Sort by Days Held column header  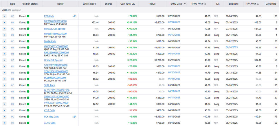(270, 4)
